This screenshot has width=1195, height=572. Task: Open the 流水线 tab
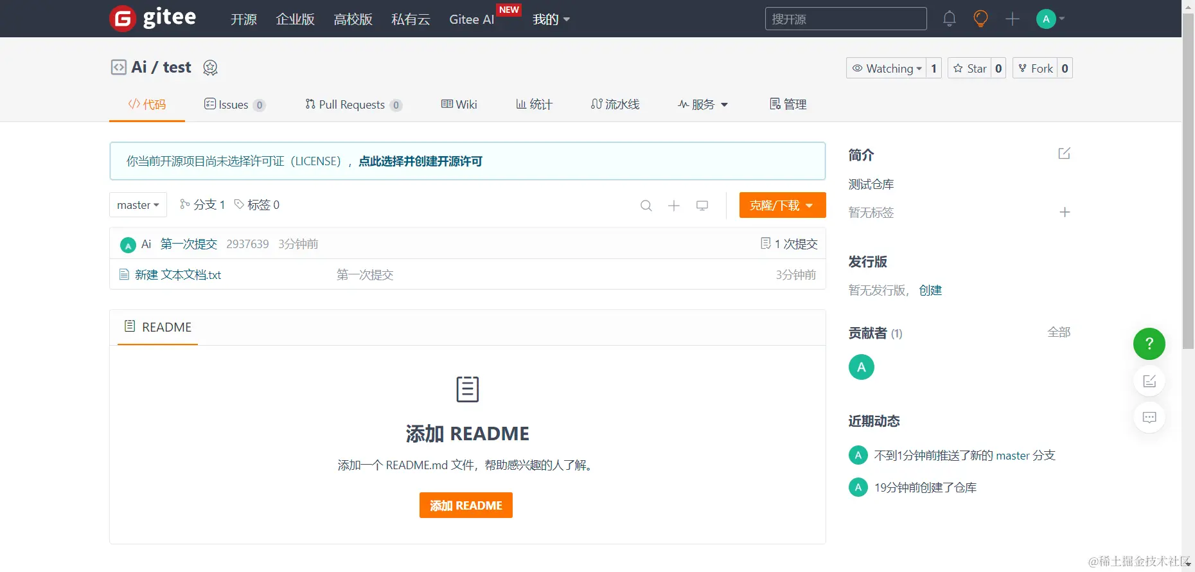pos(615,104)
